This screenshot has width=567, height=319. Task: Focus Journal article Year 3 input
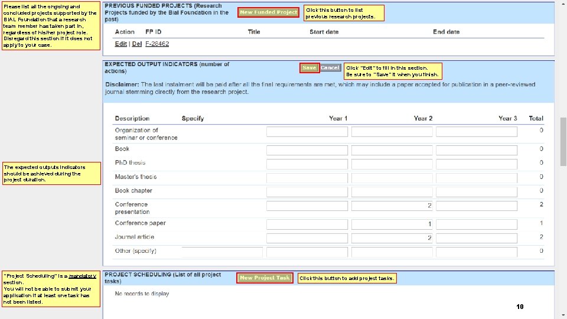point(477,238)
